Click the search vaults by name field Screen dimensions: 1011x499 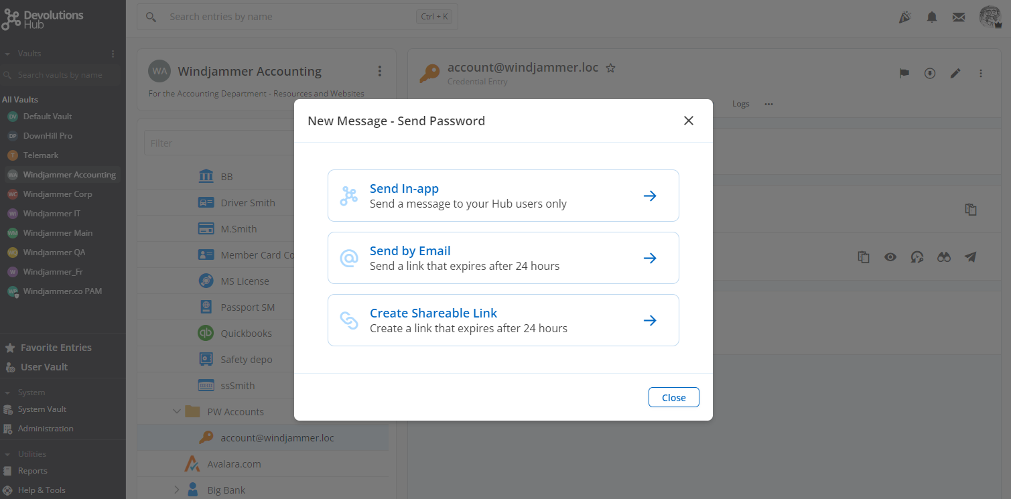[60, 75]
